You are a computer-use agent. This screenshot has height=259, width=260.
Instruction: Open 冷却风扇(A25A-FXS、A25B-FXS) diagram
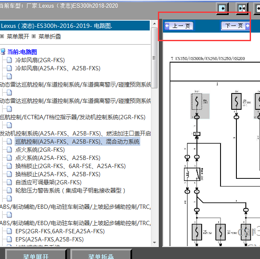tap(58, 68)
